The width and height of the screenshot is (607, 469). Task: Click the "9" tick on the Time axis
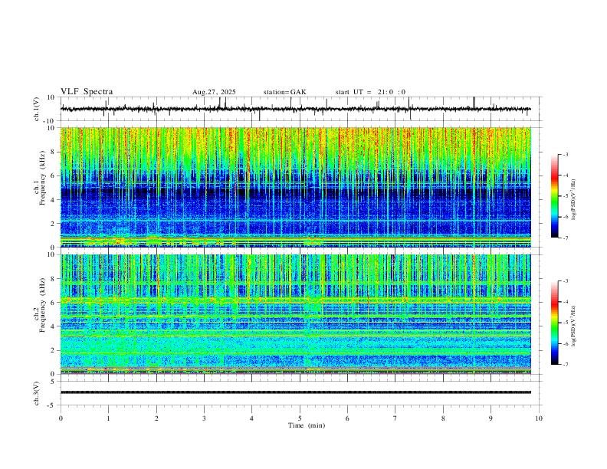click(x=491, y=418)
